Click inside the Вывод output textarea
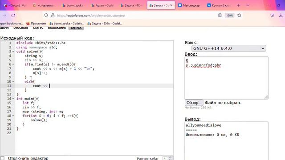This screenshot has height=160, width=285. click(226, 141)
